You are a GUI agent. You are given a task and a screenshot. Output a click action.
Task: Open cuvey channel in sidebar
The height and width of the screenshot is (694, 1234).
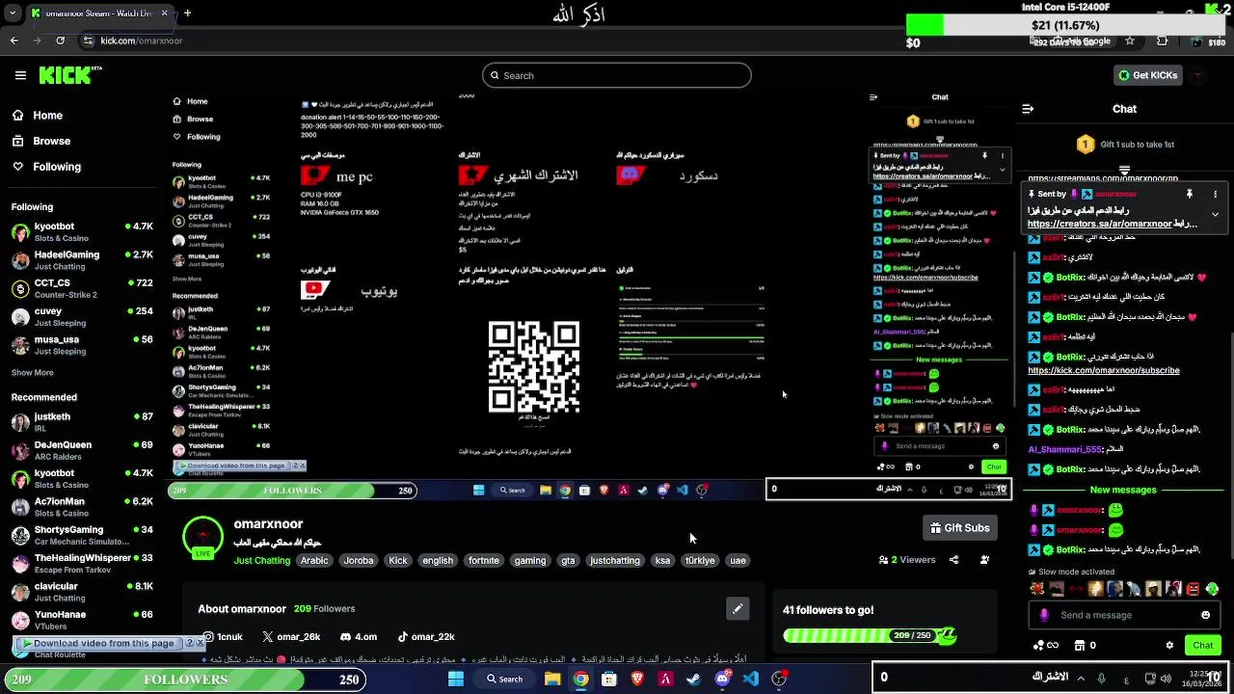(x=82, y=317)
